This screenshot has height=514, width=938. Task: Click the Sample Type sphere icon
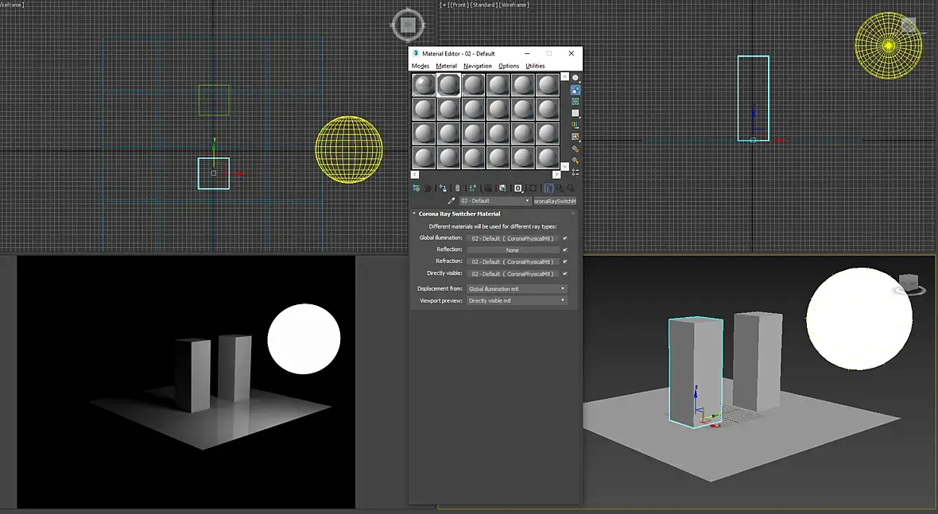[576, 78]
